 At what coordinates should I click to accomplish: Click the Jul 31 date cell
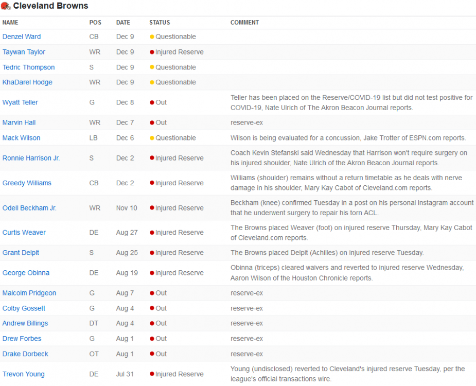pos(125,374)
